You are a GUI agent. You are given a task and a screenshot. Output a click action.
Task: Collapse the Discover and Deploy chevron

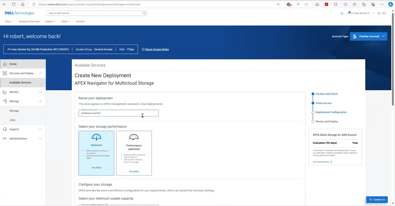[40, 73]
